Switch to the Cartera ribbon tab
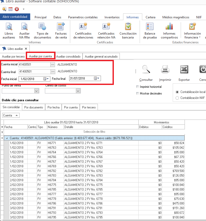Image resolution: width=206 pixels, height=221 pixels. pos(150,17)
